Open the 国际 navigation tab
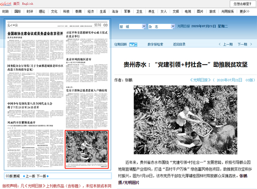This screenshot has width=257, height=189. (x=17, y=12)
